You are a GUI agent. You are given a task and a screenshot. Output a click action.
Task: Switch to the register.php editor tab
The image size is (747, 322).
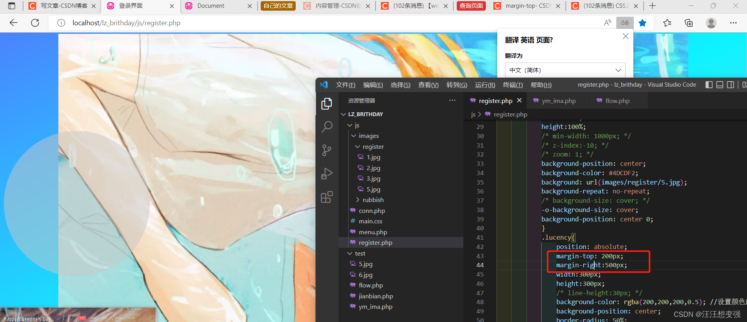pos(495,101)
